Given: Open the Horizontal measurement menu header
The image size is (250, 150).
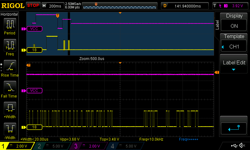Looking at the screenshot, I should 10,14.
